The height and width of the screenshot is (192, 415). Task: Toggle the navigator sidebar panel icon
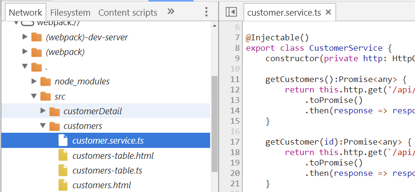coord(231,12)
